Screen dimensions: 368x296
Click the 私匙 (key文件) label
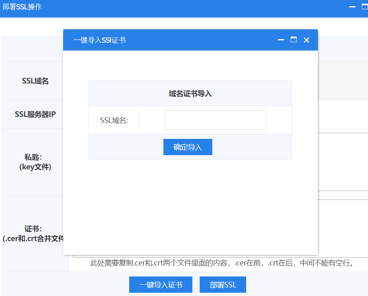35,162
